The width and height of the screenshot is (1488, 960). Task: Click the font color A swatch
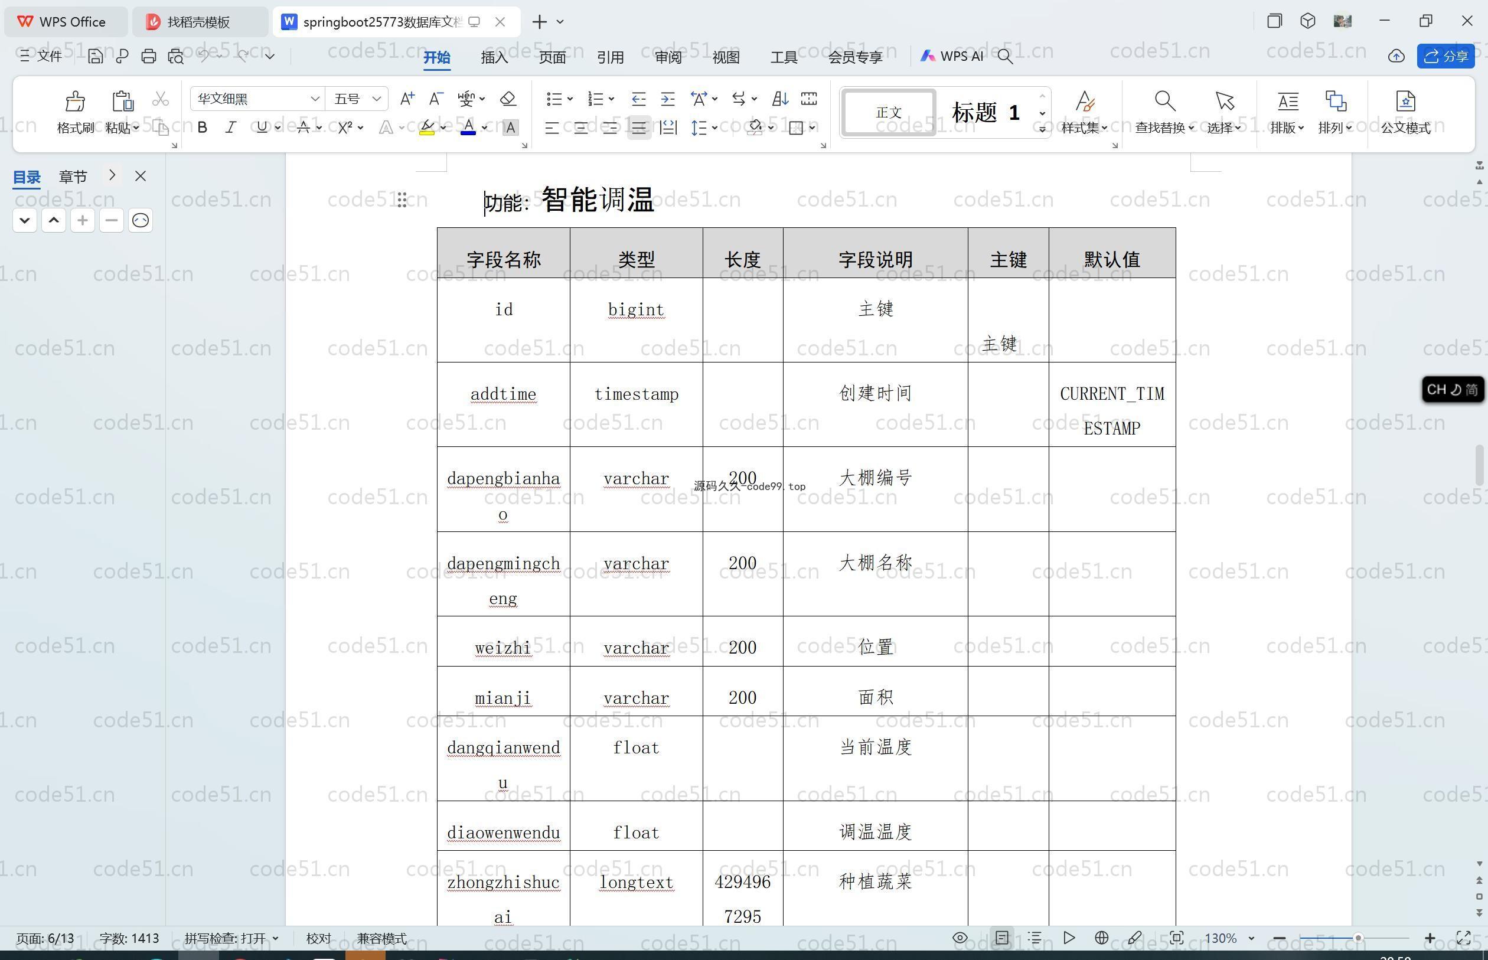(468, 127)
